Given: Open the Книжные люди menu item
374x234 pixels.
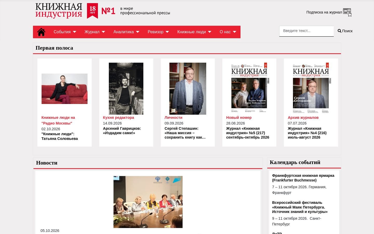Looking at the screenshot, I should (191, 32).
